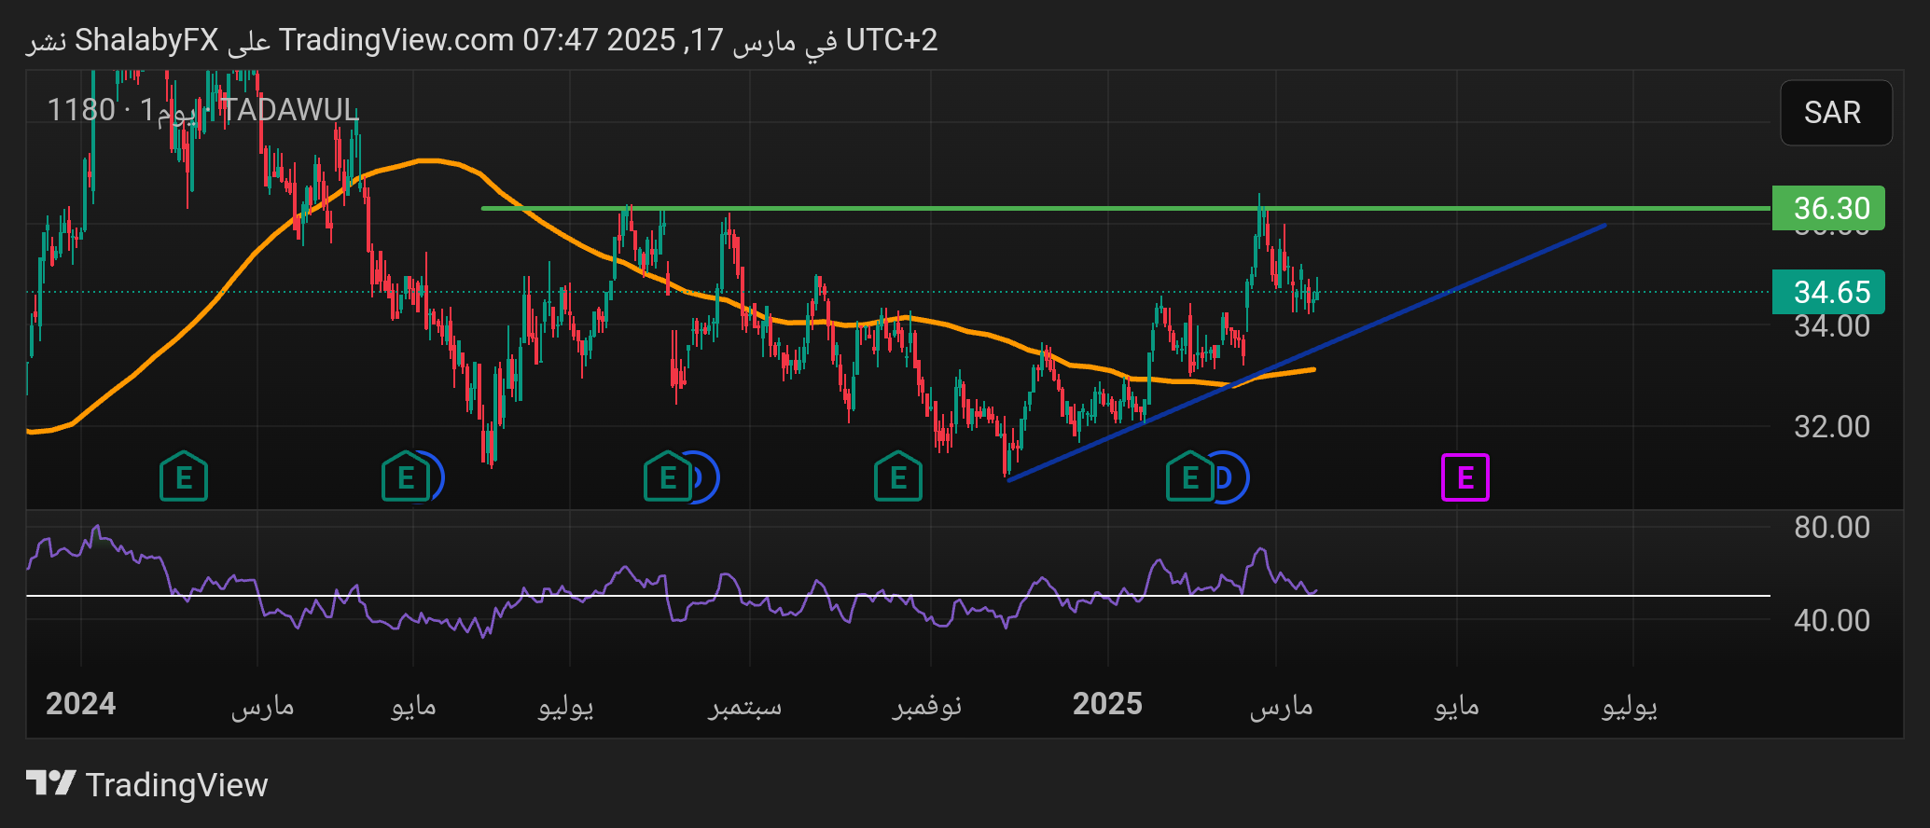Viewport: 1930px width, 828px height.
Task: Click the 40.00 RSI axis label
Action: click(1832, 620)
